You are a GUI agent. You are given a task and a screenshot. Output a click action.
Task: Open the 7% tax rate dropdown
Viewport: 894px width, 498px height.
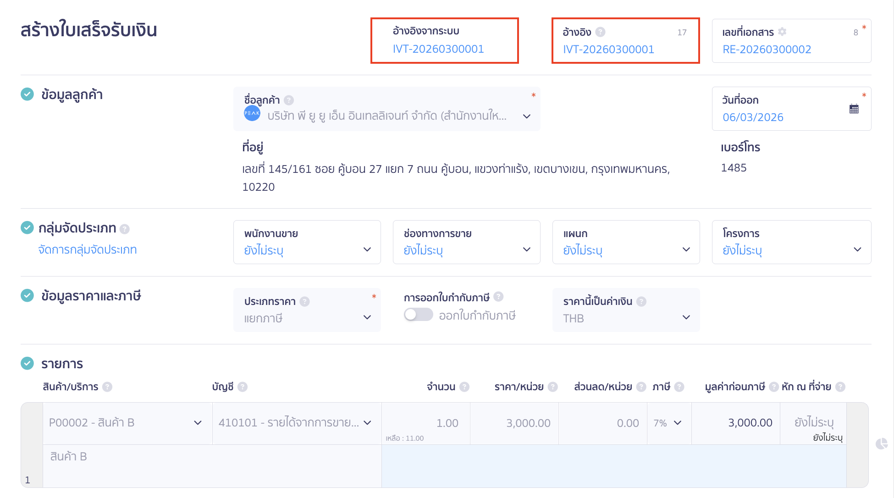pyautogui.click(x=668, y=423)
